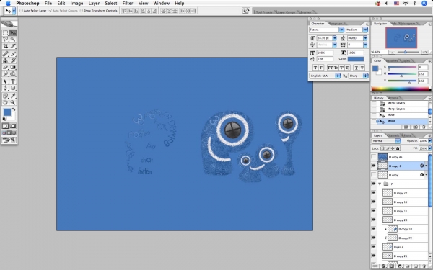Open the Spotlight search icon
The height and width of the screenshot is (270, 433).
coord(424,4)
